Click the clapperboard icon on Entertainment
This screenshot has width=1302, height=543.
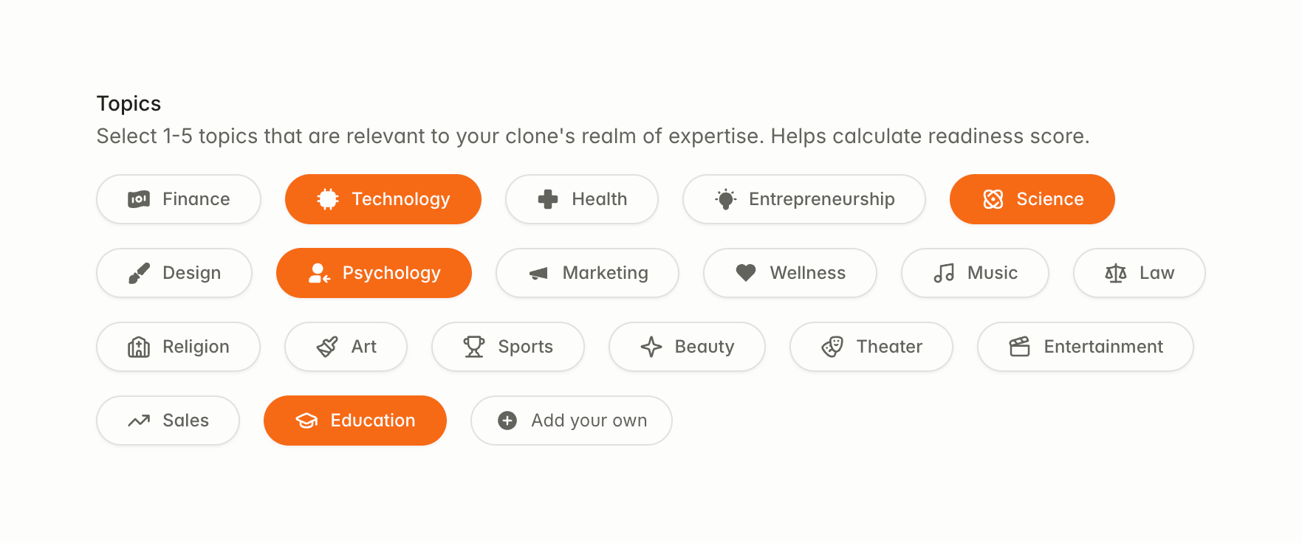point(1020,347)
